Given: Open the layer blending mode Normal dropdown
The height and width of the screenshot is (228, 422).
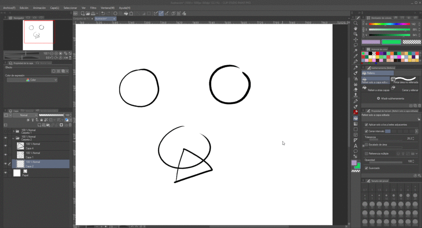Looking at the screenshot, I should (x=25, y=115).
